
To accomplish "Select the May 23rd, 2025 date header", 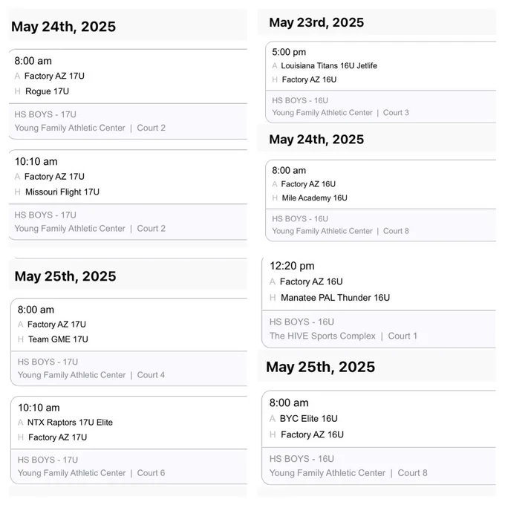I will pos(316,22).
